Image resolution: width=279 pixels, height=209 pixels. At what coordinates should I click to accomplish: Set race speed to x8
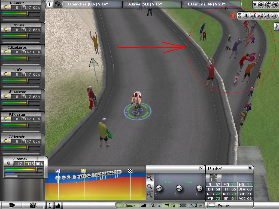(x=274, y=16)
